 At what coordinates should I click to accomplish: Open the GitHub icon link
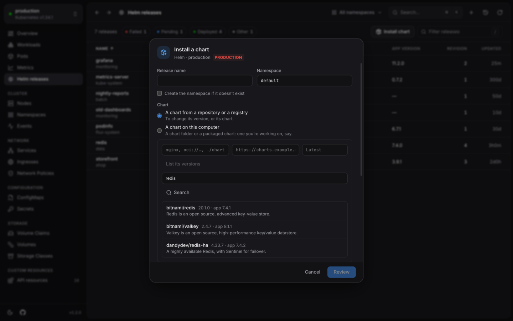[23, 312]
